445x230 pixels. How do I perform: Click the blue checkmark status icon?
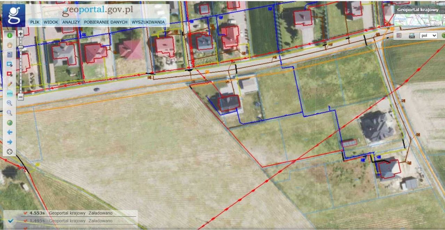(x=11, y=221)
